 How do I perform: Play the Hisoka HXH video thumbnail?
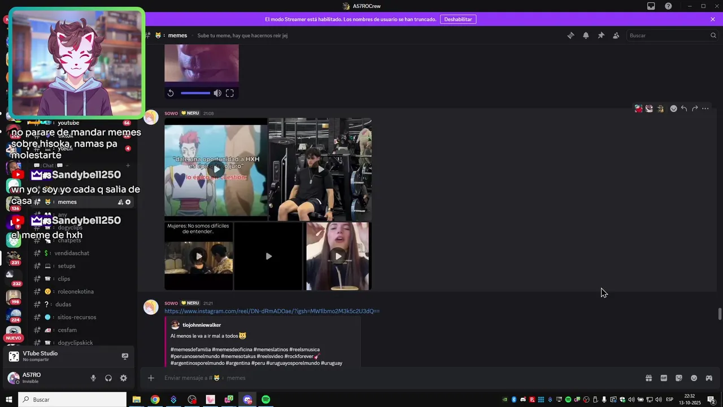[216, 168]
